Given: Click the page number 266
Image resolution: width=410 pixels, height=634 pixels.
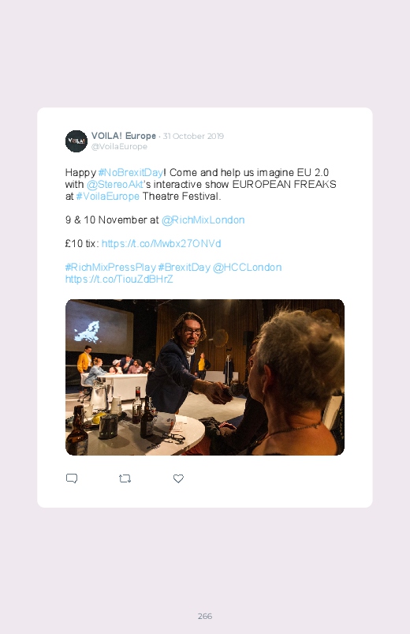Looking at the screenshot, I should [x=205, y=616].
